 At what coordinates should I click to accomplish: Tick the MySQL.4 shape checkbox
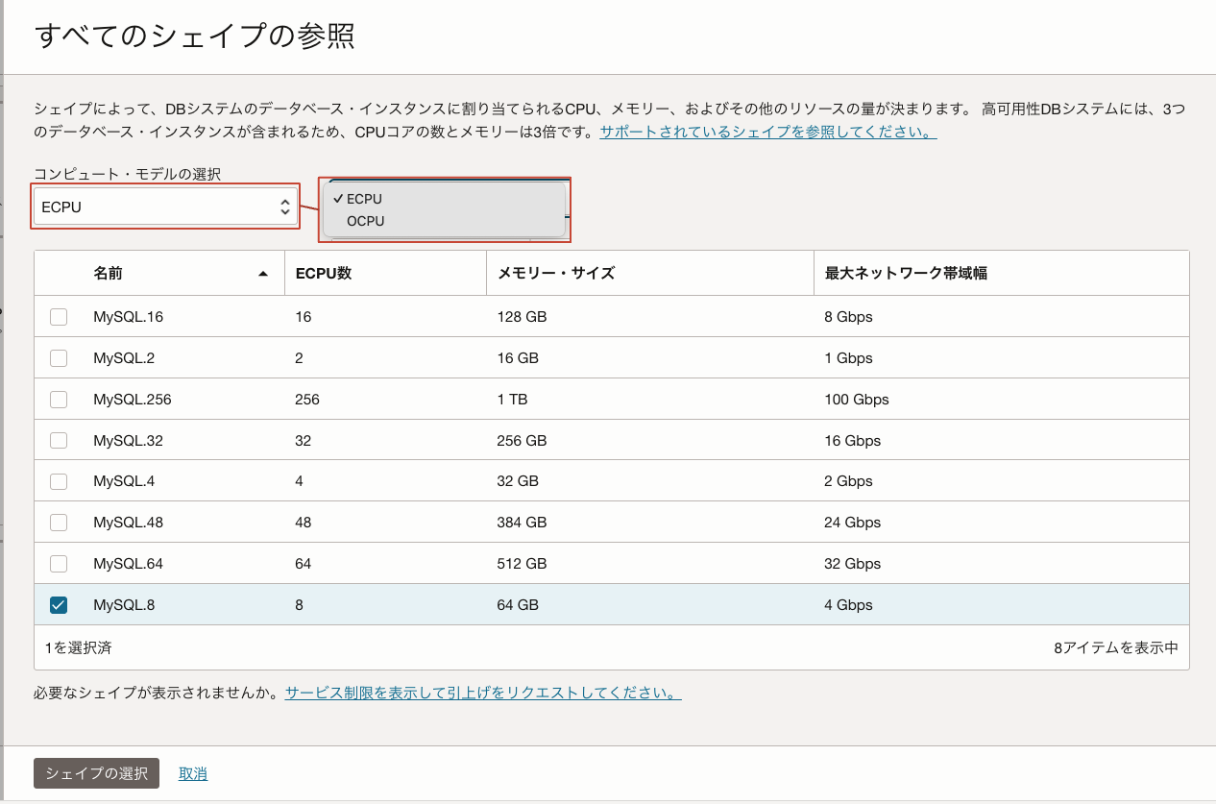[59, 481]
